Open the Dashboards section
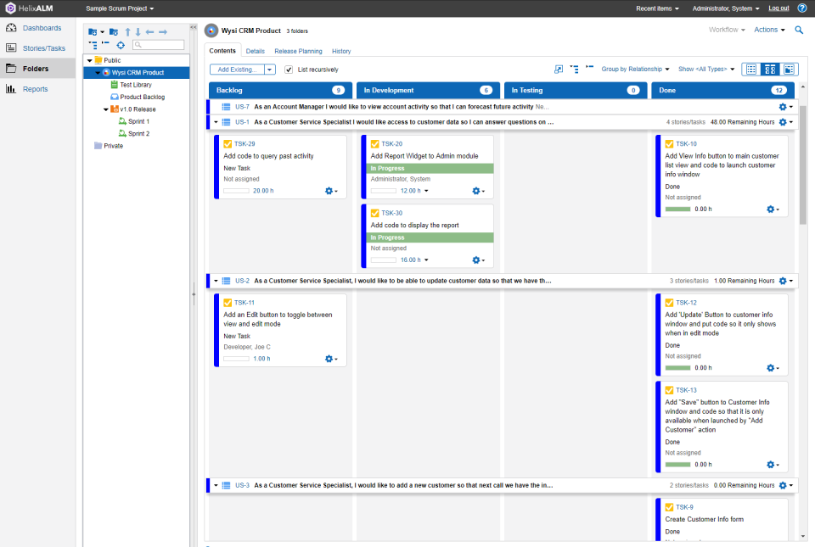Screen dimensions: 815x547 click(42, 28)
